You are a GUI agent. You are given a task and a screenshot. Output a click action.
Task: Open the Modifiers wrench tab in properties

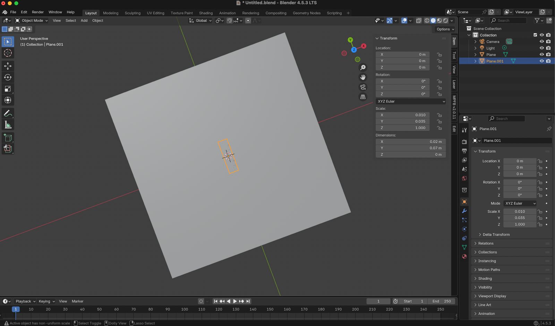464,211
